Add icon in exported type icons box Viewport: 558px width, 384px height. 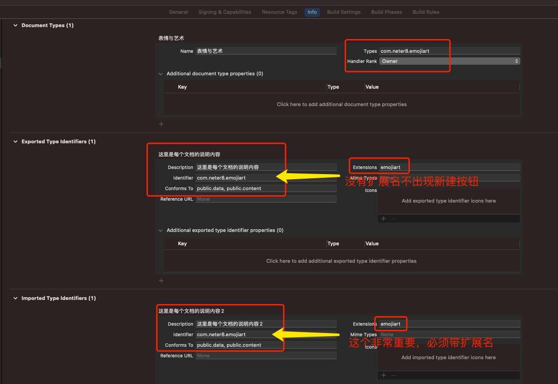point(383,219)
